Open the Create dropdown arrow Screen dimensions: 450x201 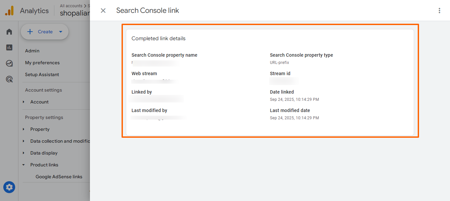pyautogui.click(x=61, y=32)
